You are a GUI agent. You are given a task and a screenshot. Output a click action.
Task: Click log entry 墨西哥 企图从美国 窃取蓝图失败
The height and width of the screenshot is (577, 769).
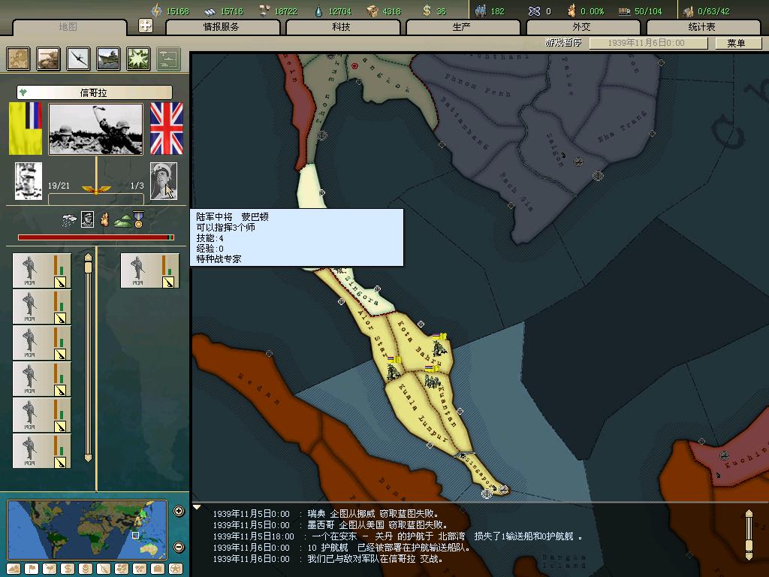[x=378, y=525]
